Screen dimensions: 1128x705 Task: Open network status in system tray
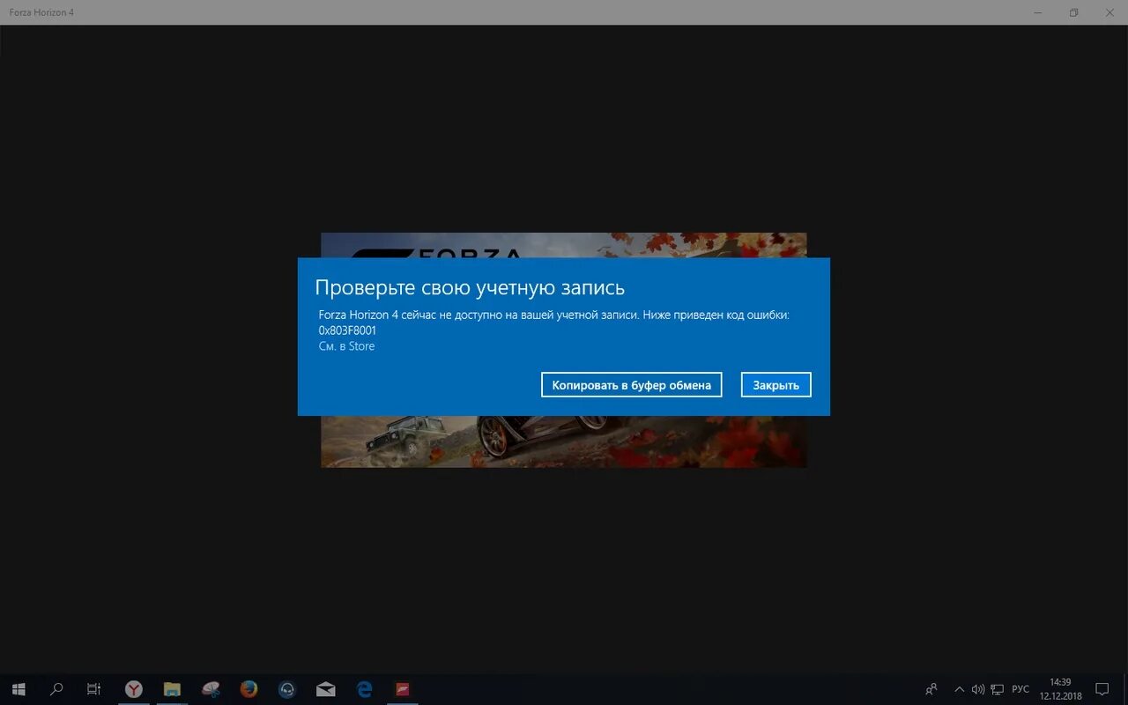click(x=998, y=689)
